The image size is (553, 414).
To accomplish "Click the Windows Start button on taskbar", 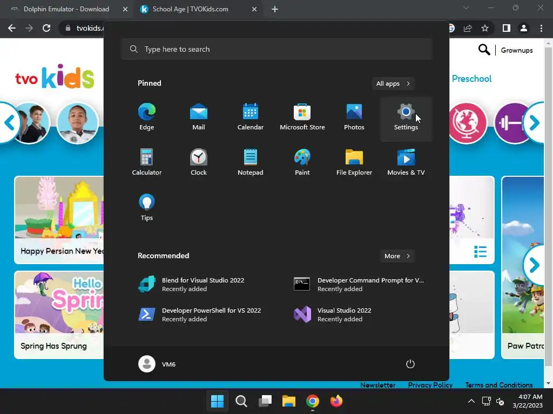I will coord(217,401).
